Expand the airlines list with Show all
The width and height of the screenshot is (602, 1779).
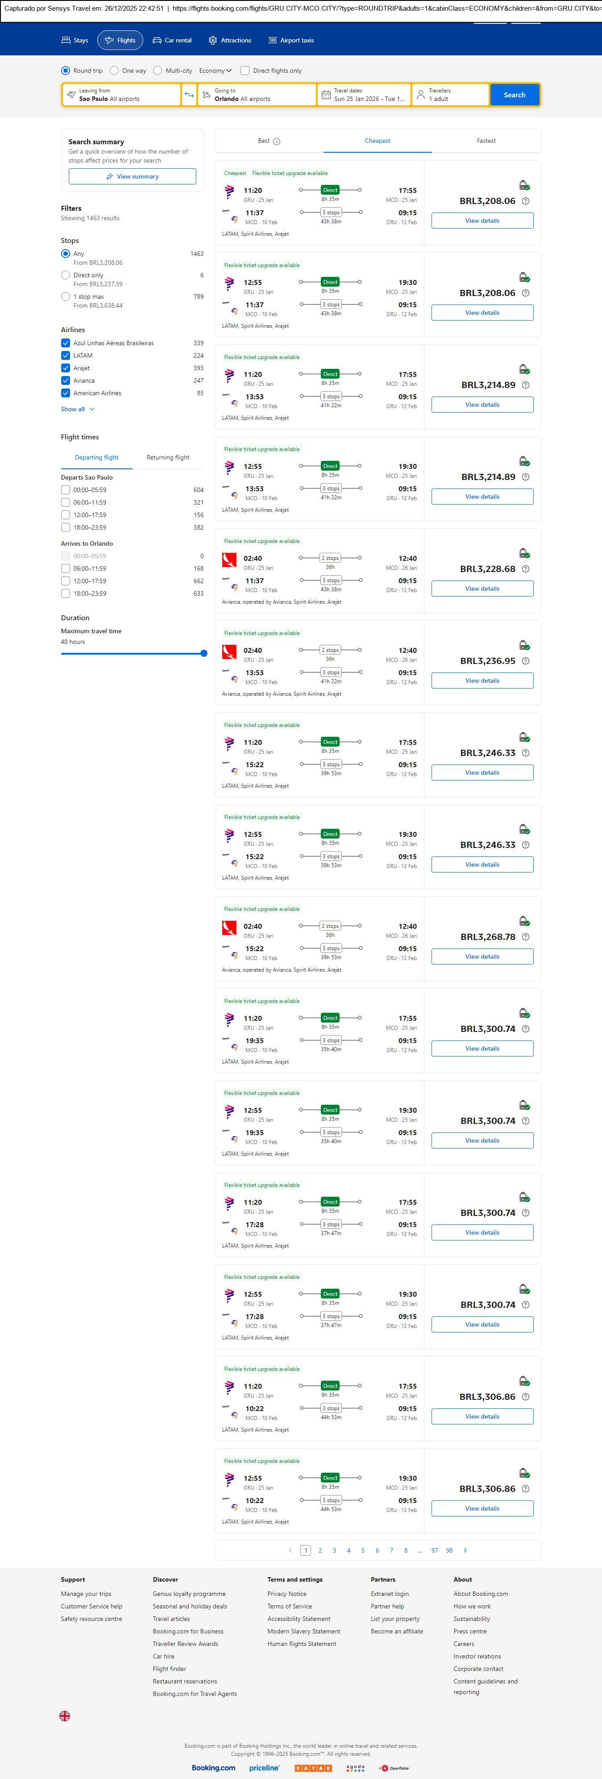(x=77, y=409)
